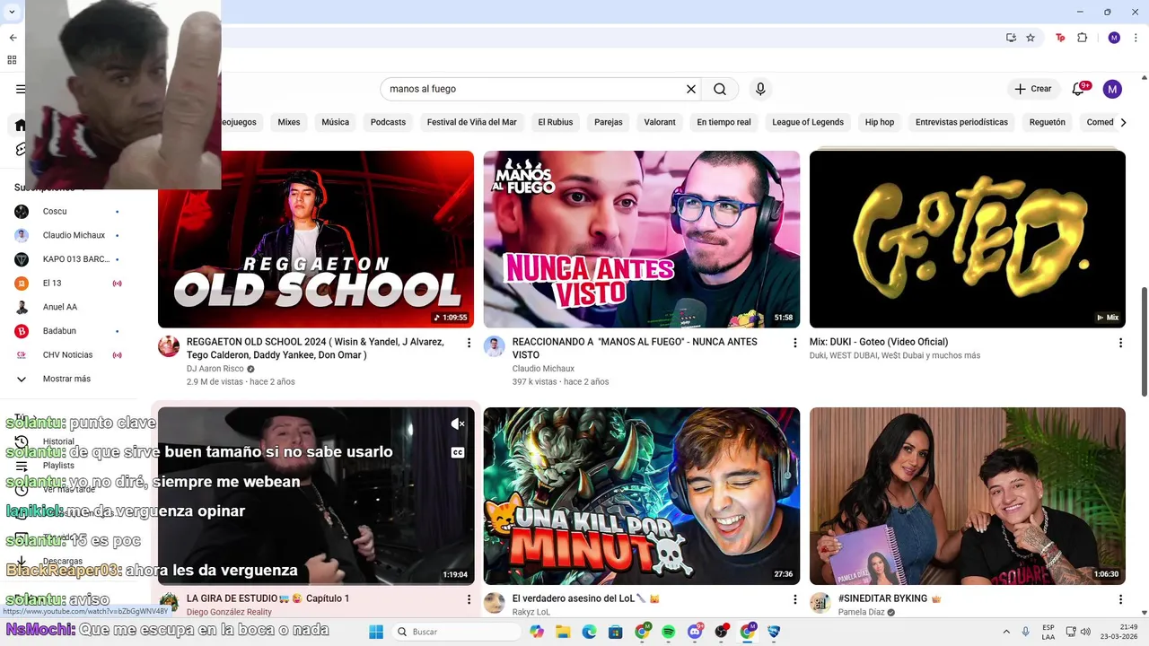This screenshot has height=646, width=1149.
Task: Open Windows Start menu
Action: pyautogui.click(x=376, y=632)
